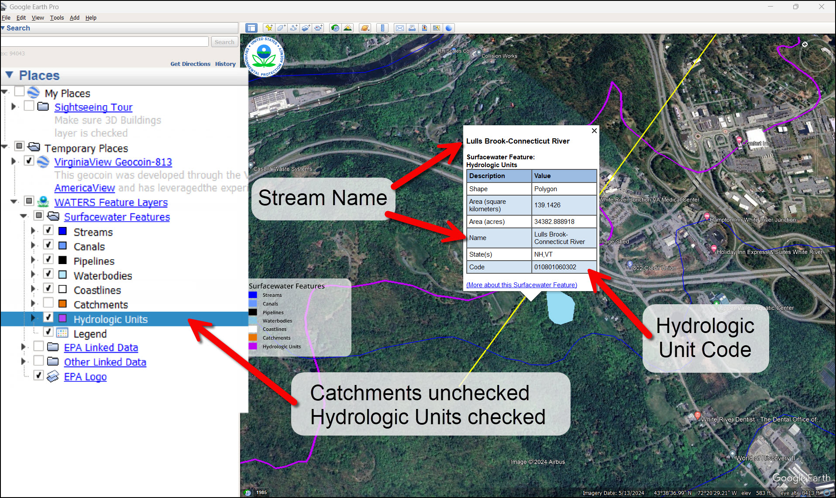Click the Email envelope icon
Screen dimensions: 836x498
point(399,28)
